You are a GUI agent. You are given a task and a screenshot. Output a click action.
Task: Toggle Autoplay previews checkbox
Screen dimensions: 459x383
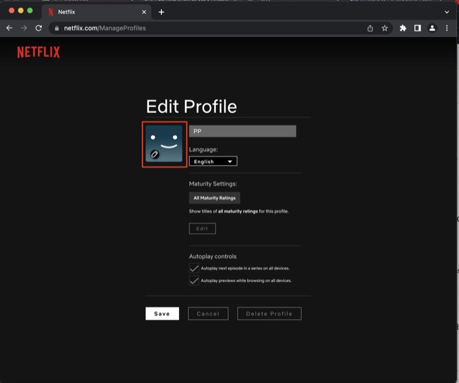click(194, 281)
